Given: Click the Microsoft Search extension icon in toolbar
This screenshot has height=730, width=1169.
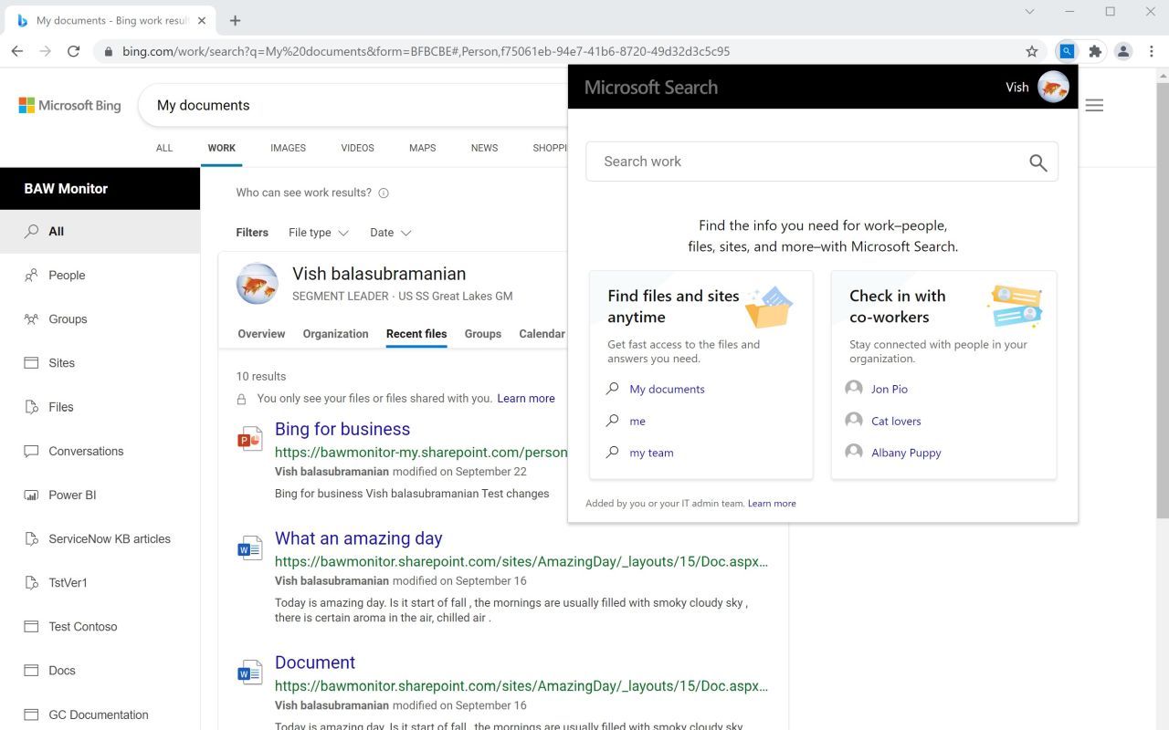Looking at the screenshot, I should pos(1066,51).
